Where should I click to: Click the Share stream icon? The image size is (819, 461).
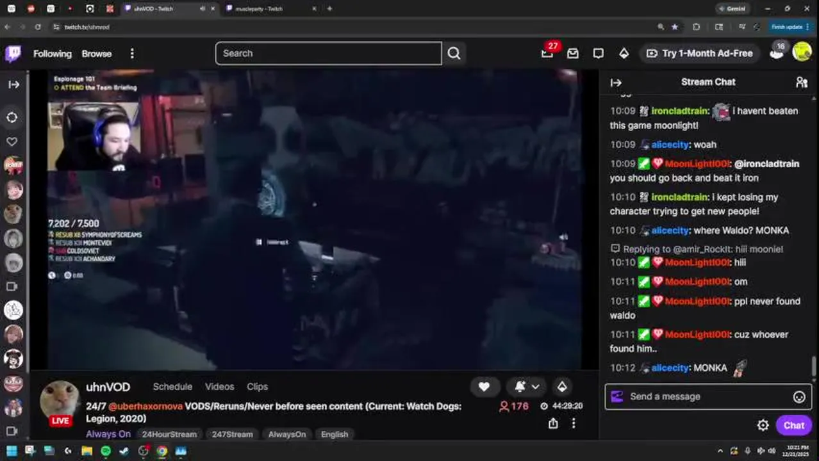point(553,423)
